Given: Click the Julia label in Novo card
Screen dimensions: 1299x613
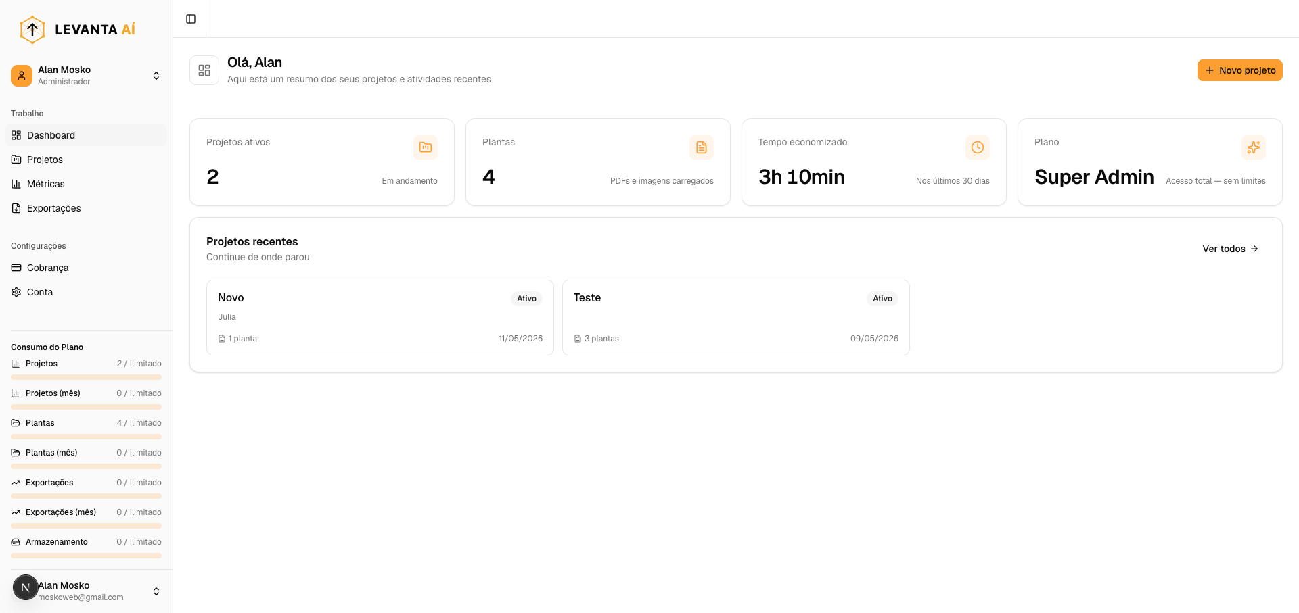Looking at the screenshot, I should (x=227, y=317).
